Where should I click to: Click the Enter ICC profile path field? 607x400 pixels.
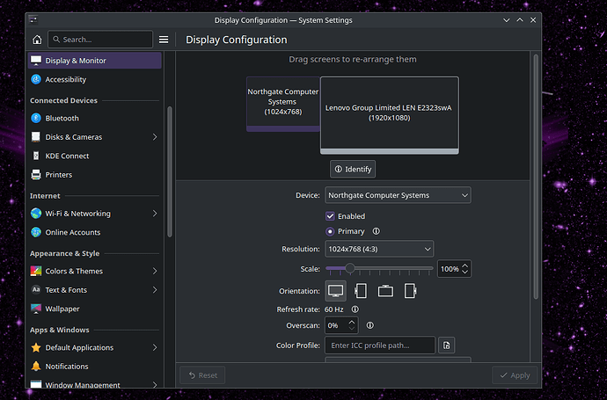pyautogui.click(x=380, y=345)
